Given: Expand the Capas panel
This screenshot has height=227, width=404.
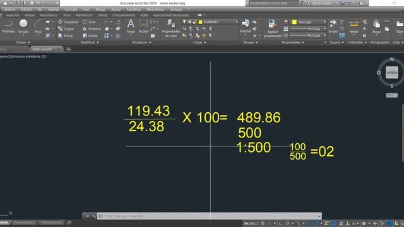Looking at the screenshot, I should (199, 42).
